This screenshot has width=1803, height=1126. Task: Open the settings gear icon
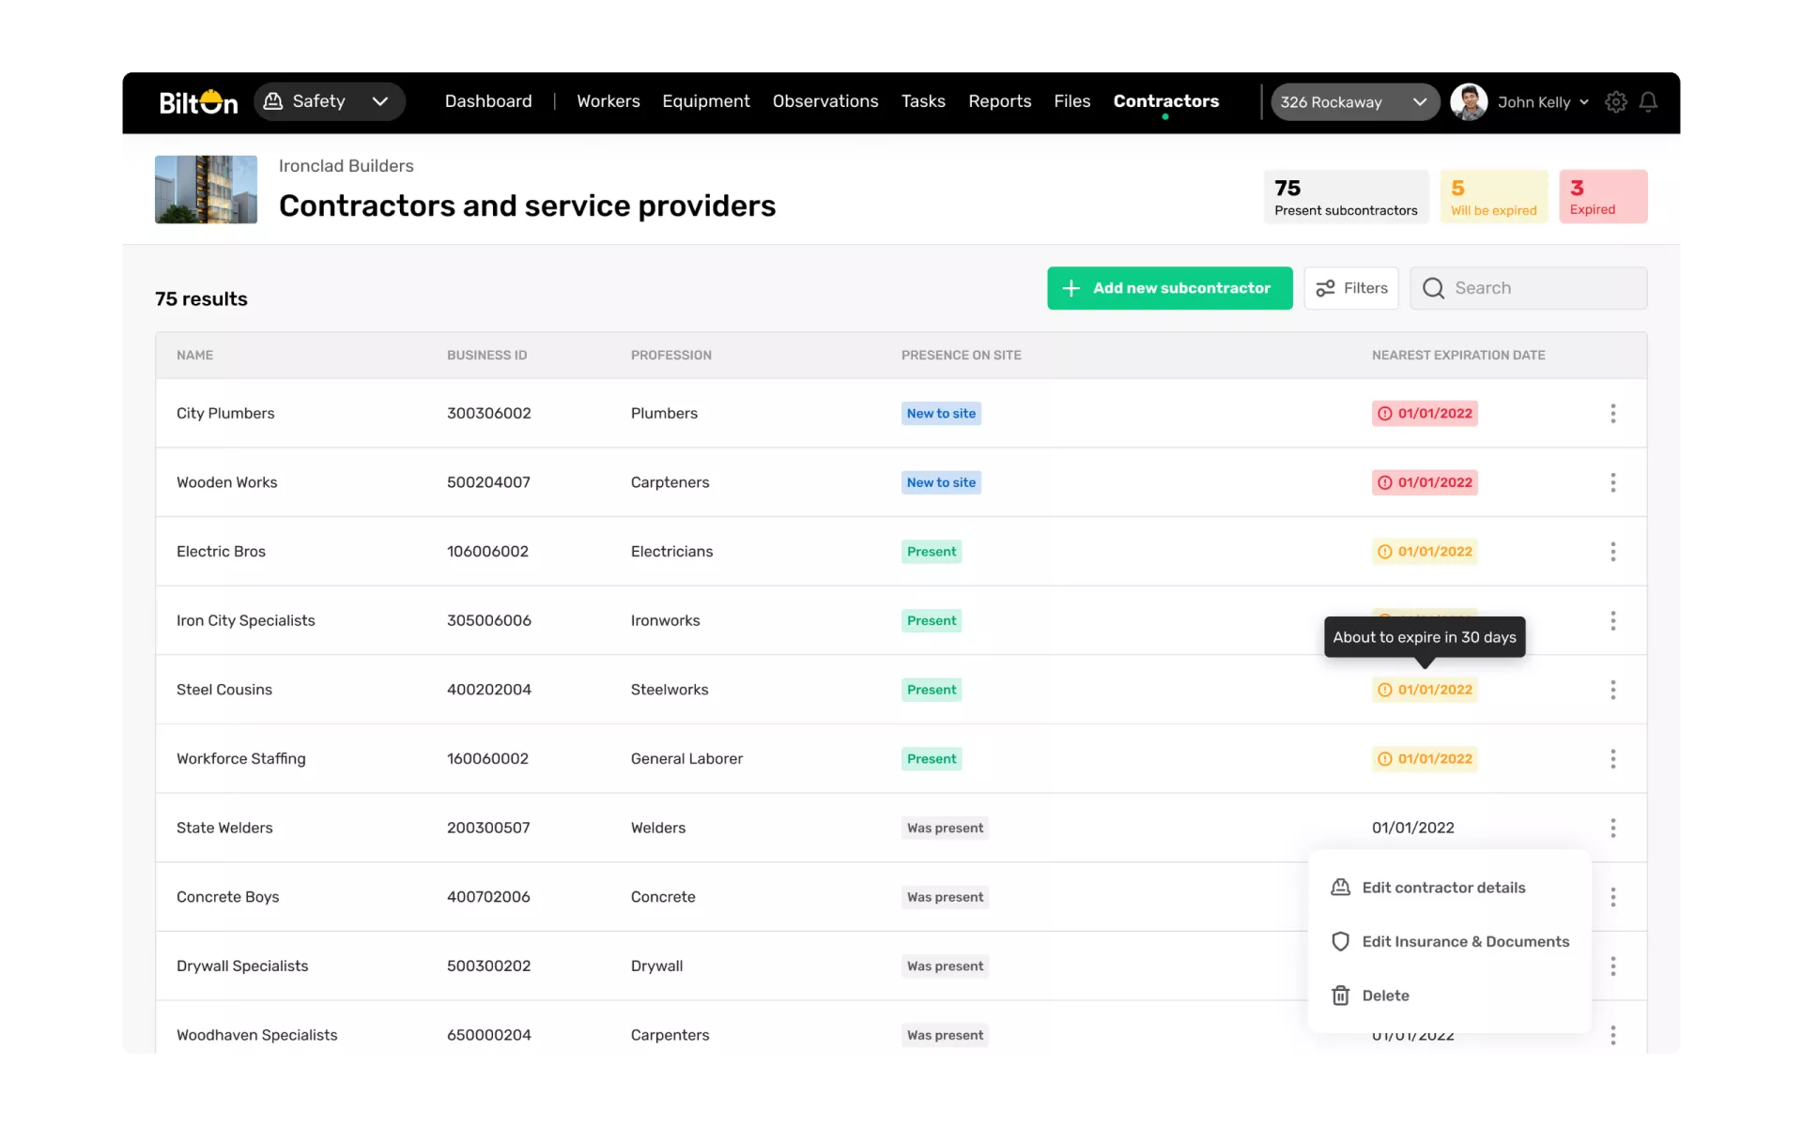(1615, 101)
